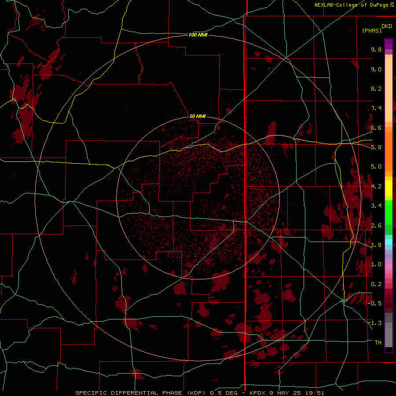Click the 9.0 value on the color scale

pyautogui.click(x=376, y=69)
